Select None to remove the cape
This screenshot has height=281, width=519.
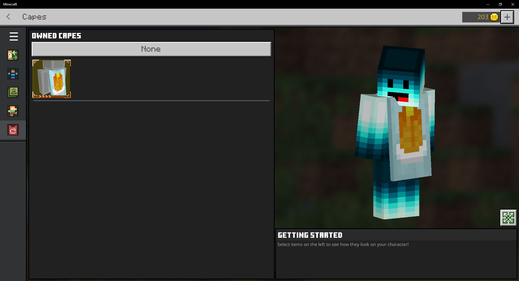pyautogui.click(x=151, y=49)
